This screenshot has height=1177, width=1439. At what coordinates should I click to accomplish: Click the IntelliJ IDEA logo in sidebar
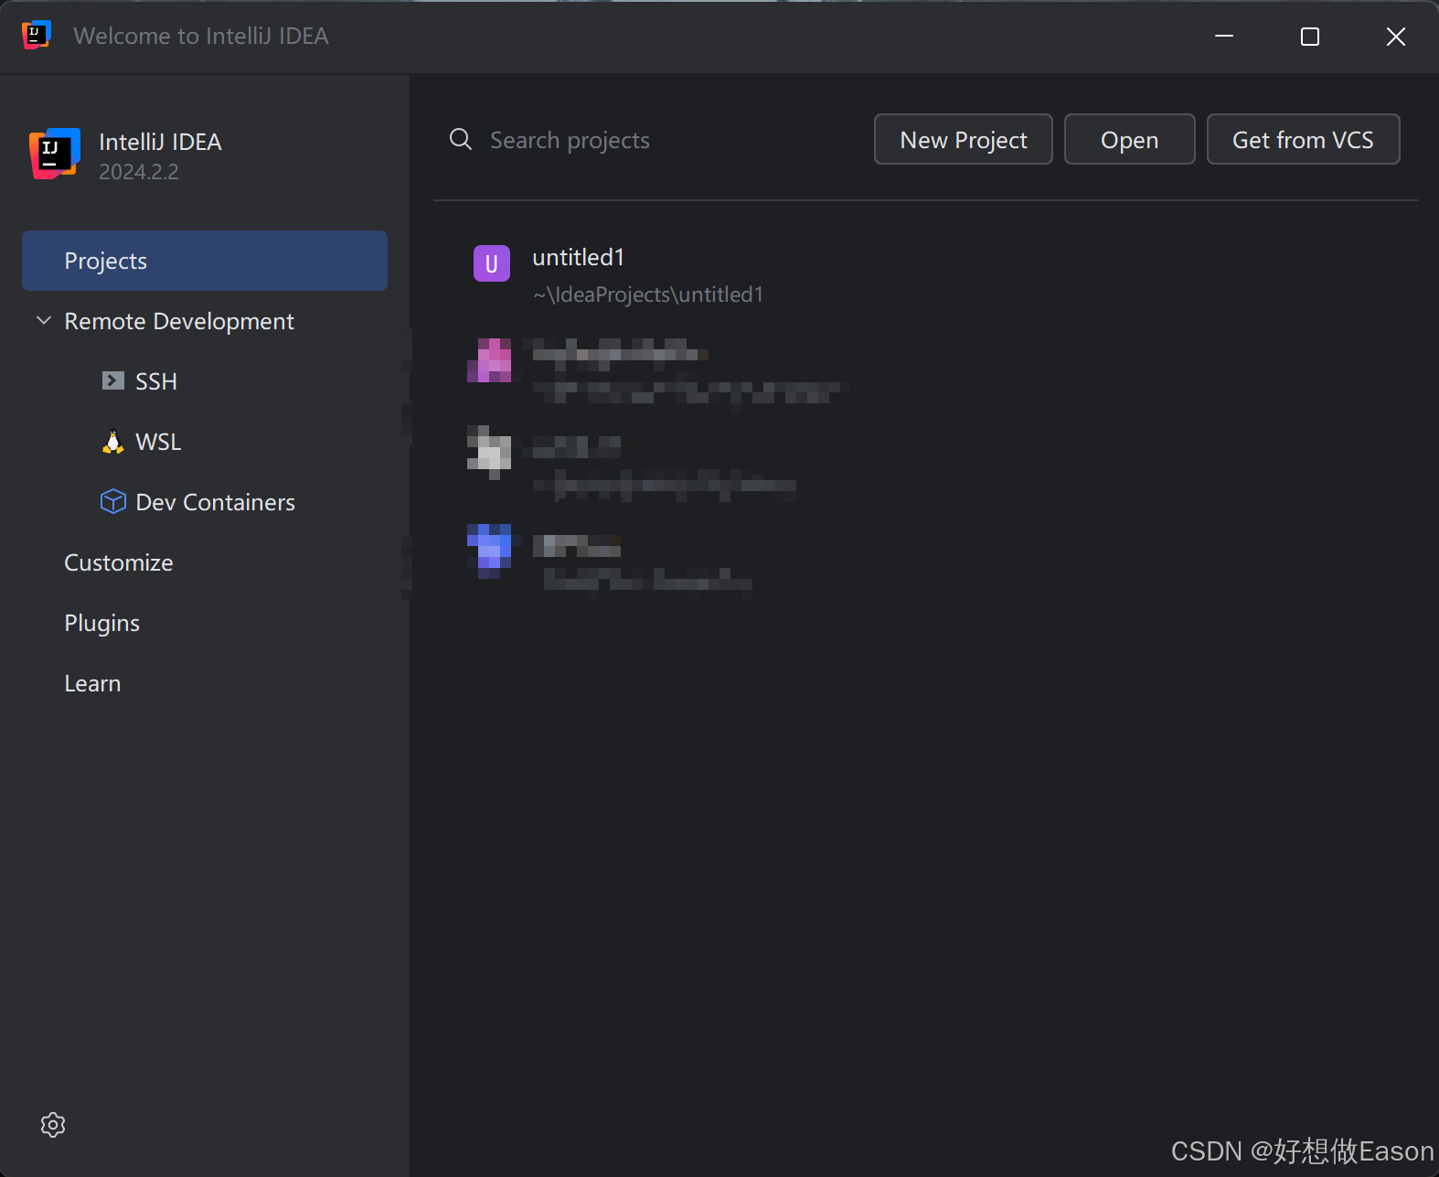click(x=55, y=154)
